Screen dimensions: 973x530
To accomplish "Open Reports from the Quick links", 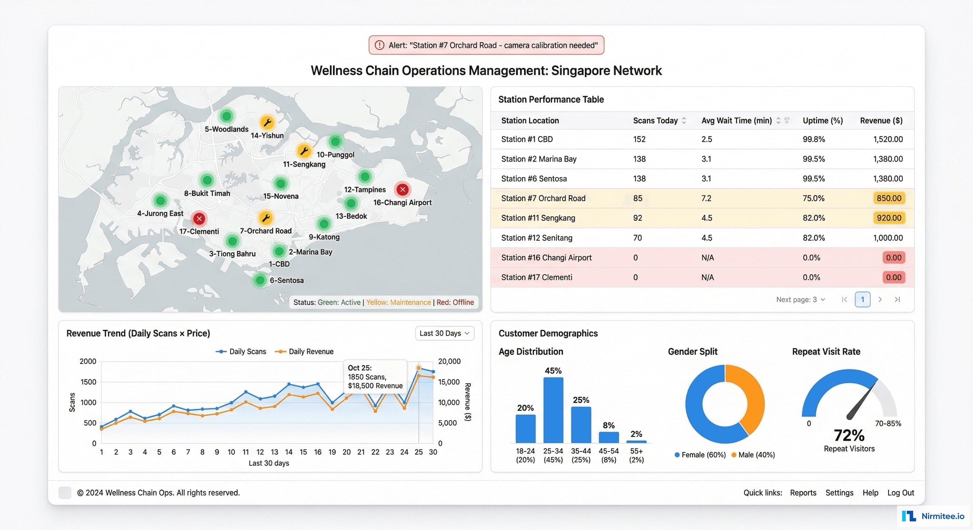I will click(803, 493).
